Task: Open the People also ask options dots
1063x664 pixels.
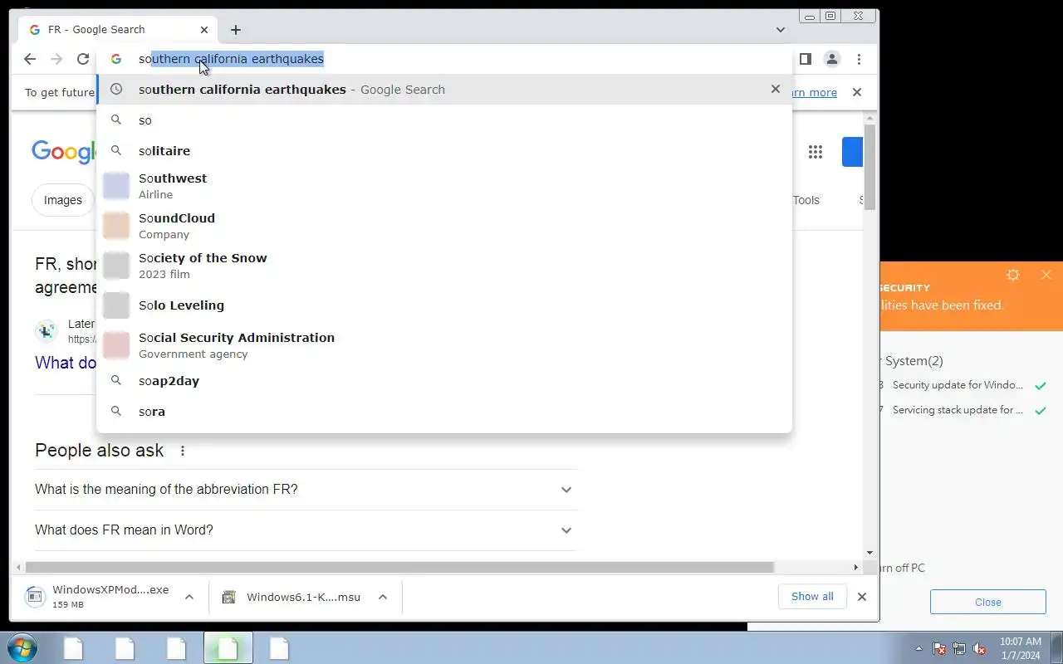Action: coord(183,451)
